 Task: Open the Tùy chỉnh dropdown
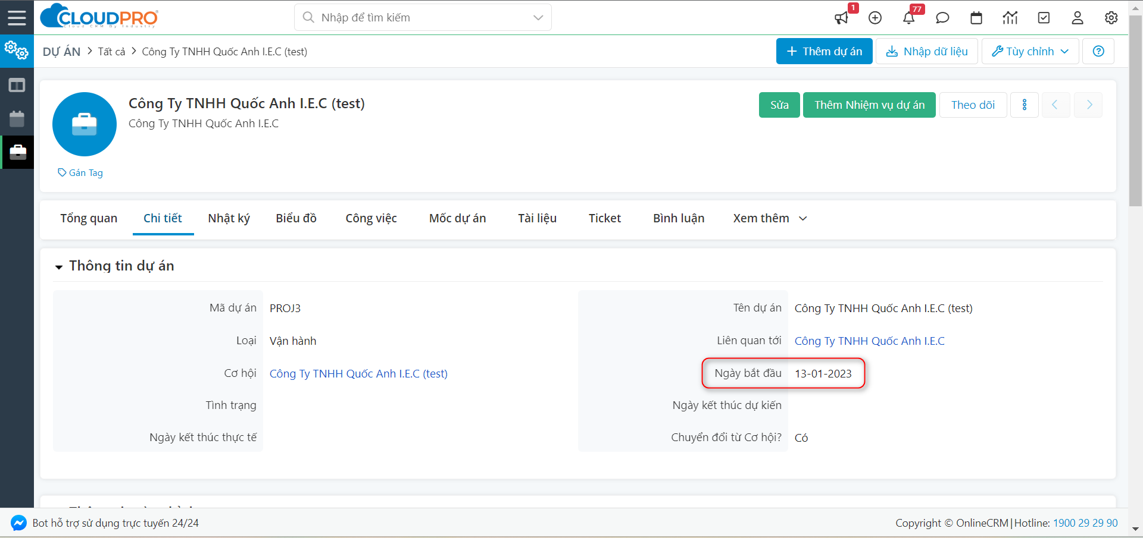tap(1030, 51)
